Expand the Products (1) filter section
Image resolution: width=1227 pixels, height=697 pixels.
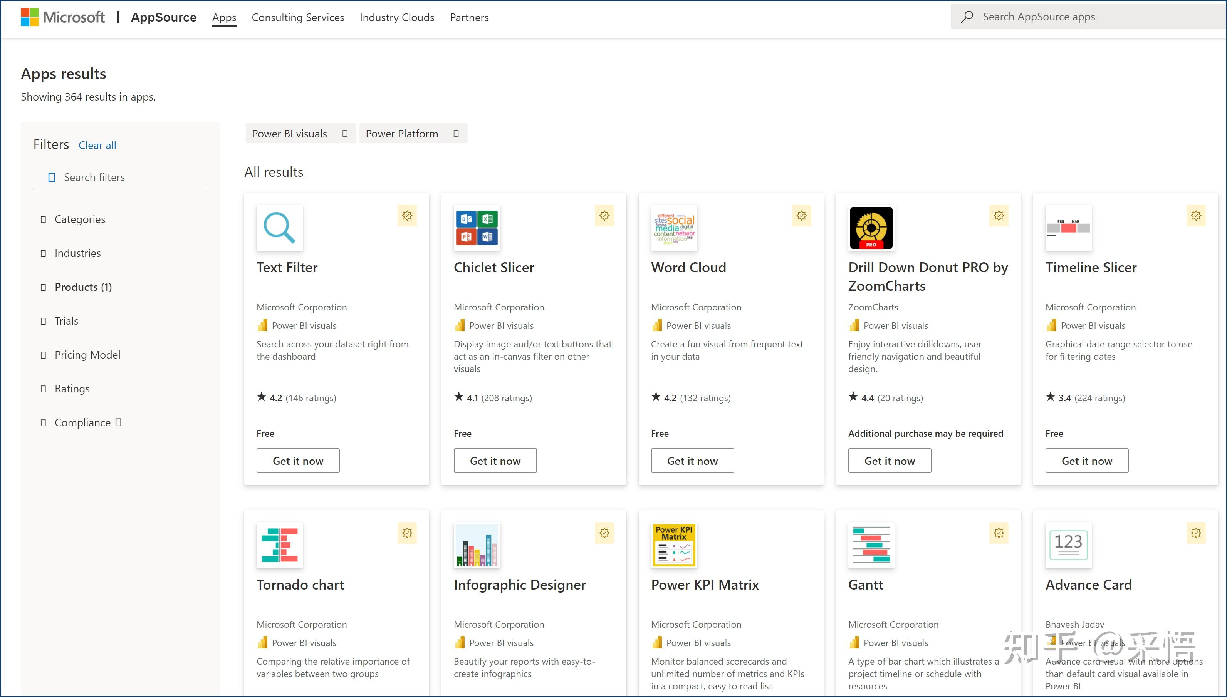click(x=76, y=287)
